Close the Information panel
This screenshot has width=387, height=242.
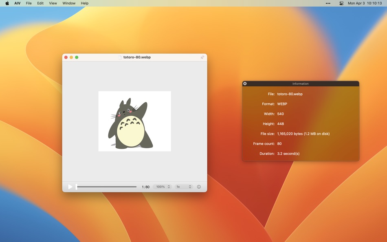(245, 84)
